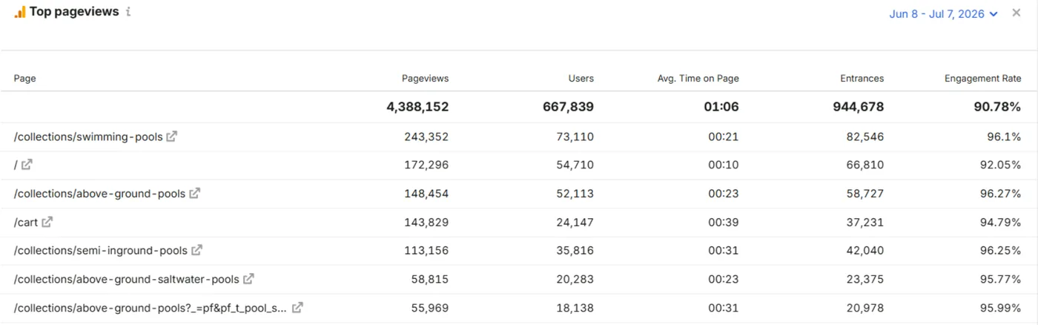Click the /collections/semi-inground-pools page path
The width and height of the screenshot is (1038, 325).
[101, 251]
